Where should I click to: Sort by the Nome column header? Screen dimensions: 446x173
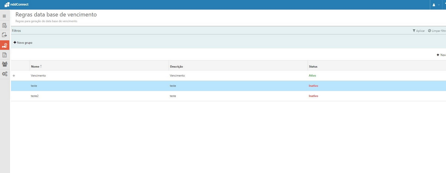[36, 66]
